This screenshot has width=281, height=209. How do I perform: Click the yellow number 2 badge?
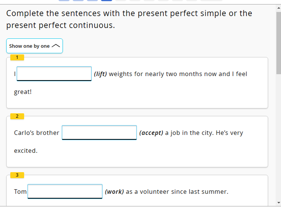click(17, 116)
